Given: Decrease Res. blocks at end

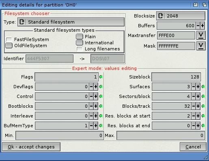Looking at the screenshot, I should click(194, 126).
